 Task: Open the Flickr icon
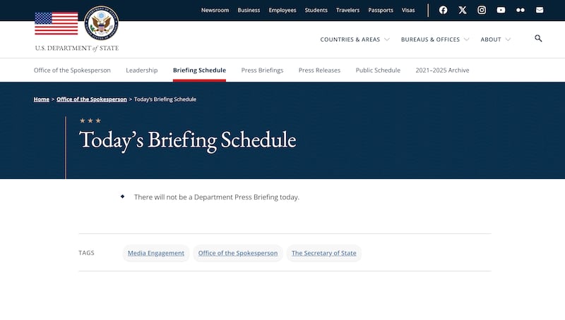(521, 10)
